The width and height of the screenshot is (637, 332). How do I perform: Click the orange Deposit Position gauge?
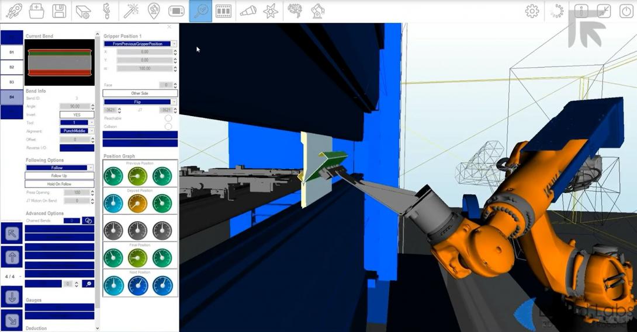137,202
